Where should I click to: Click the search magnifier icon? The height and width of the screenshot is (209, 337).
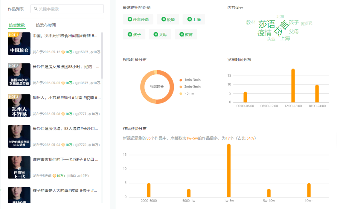click(x=35, y=9)
